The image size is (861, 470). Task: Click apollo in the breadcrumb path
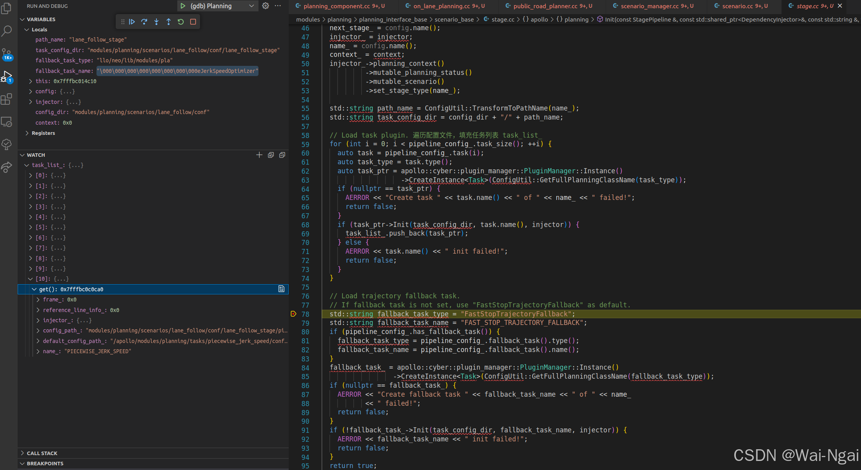(539, 19)
